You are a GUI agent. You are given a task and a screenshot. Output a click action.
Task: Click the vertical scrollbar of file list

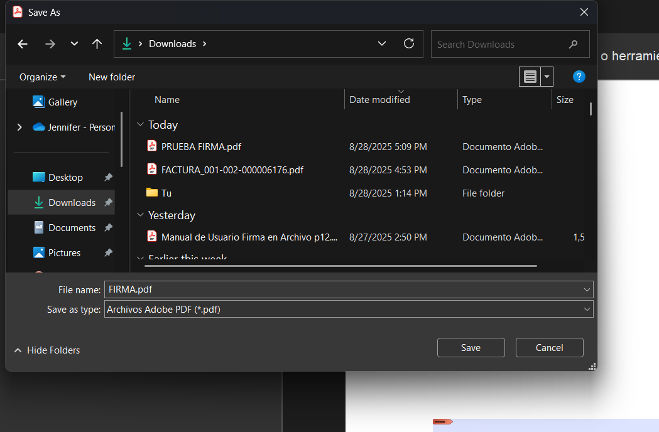click(x=591, y=109)
